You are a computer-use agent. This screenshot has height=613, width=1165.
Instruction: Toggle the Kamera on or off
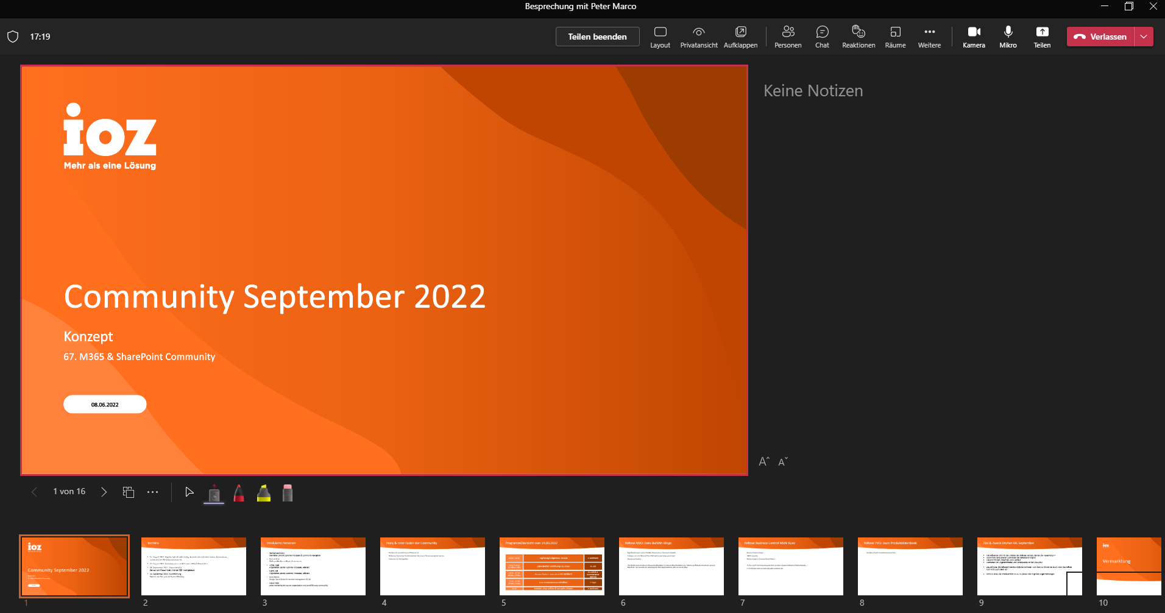point(974,37)
